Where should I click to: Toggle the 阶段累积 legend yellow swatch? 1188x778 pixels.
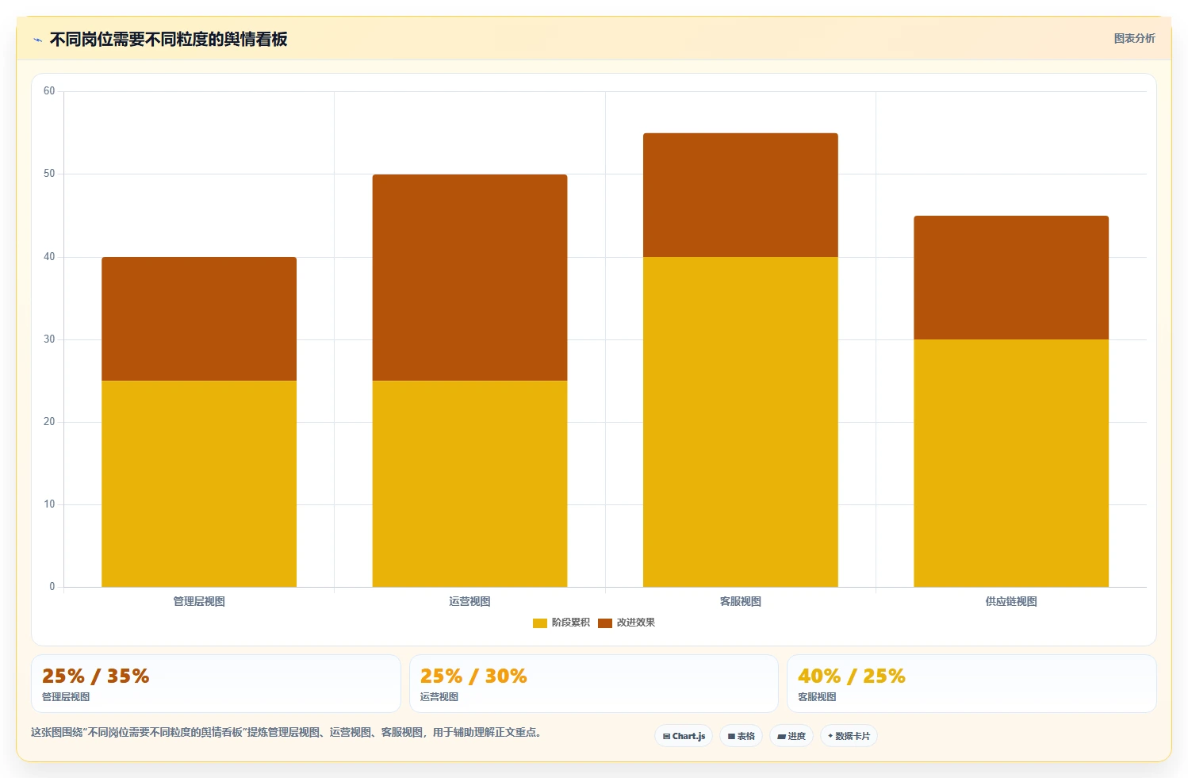(x=540, y=623)
